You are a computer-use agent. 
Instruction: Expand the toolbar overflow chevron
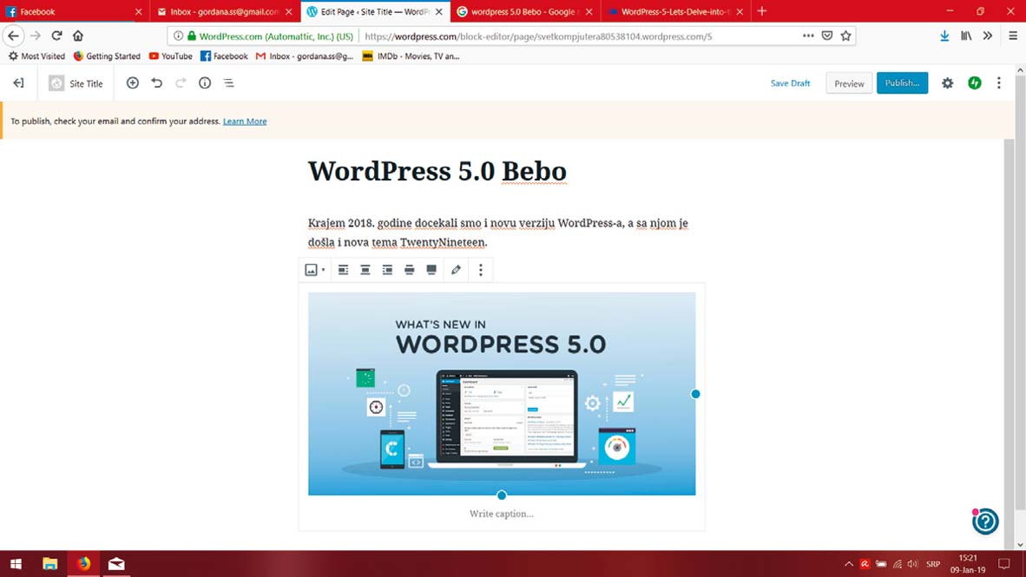(x=988, y=36)
